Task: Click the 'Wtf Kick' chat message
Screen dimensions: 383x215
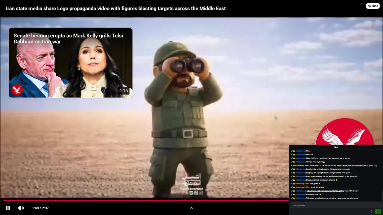Action: [x=309, y=155]
